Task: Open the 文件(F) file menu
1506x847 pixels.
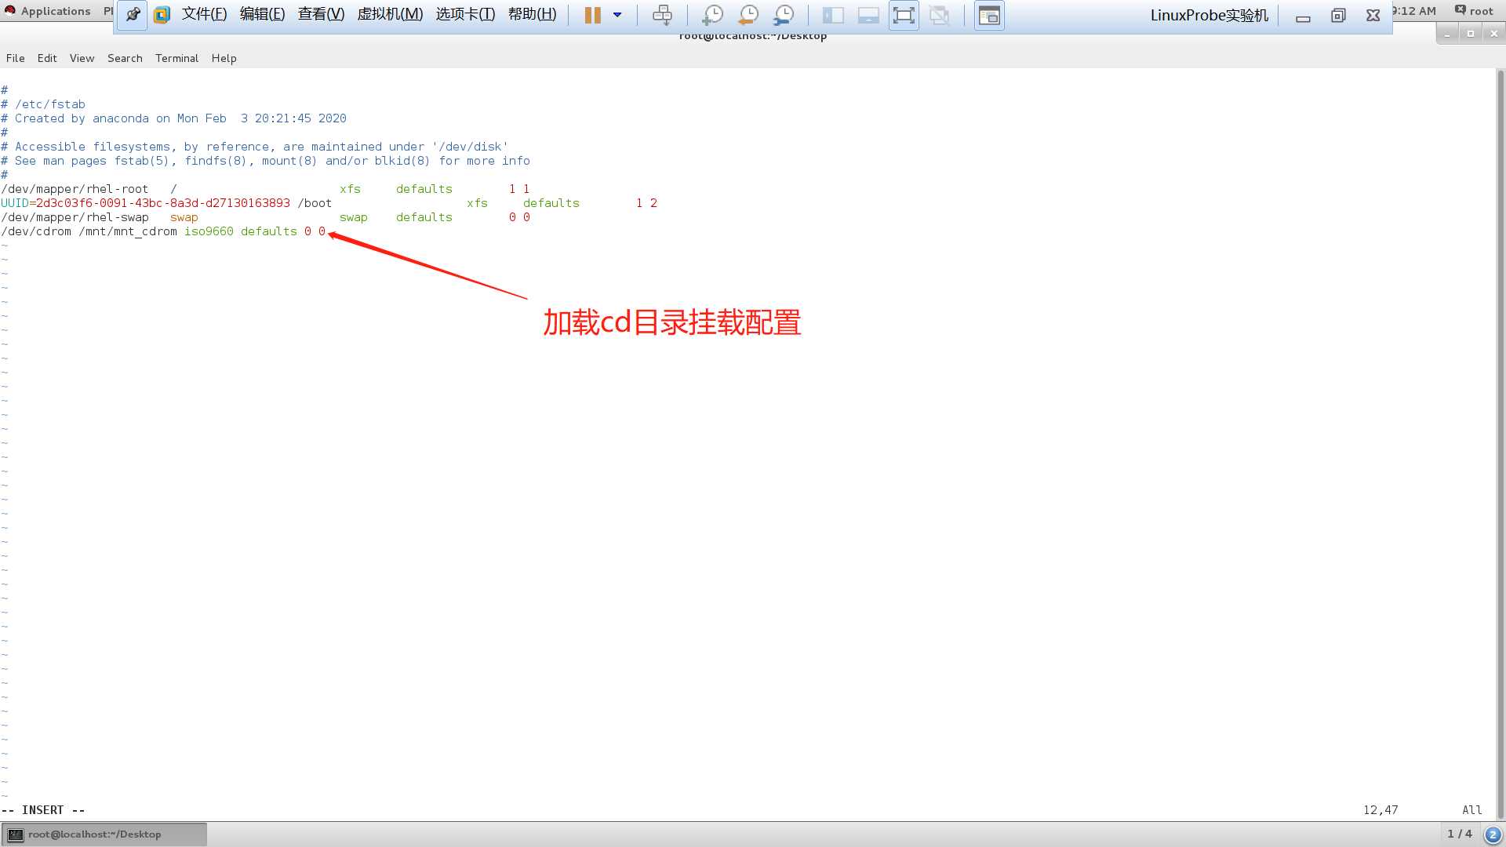Action: pyautogui.click(x=204, y=13)
